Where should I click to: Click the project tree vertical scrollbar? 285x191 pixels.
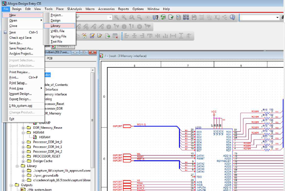(x=93, y=120)
